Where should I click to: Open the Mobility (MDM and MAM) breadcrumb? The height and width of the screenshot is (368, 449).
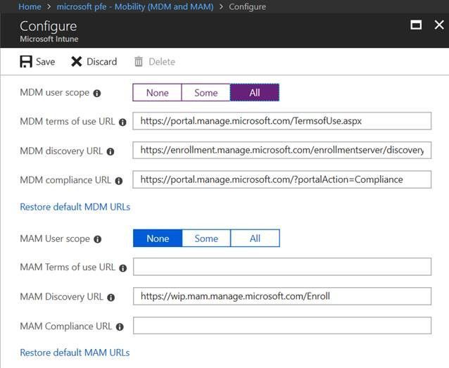(135, 6)
